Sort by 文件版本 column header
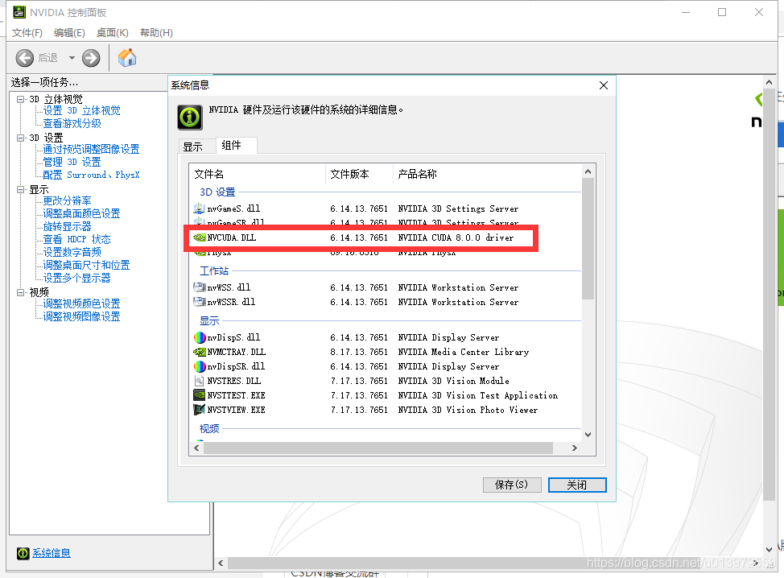Viewport: 784px width, 578px height. point(359,174)
